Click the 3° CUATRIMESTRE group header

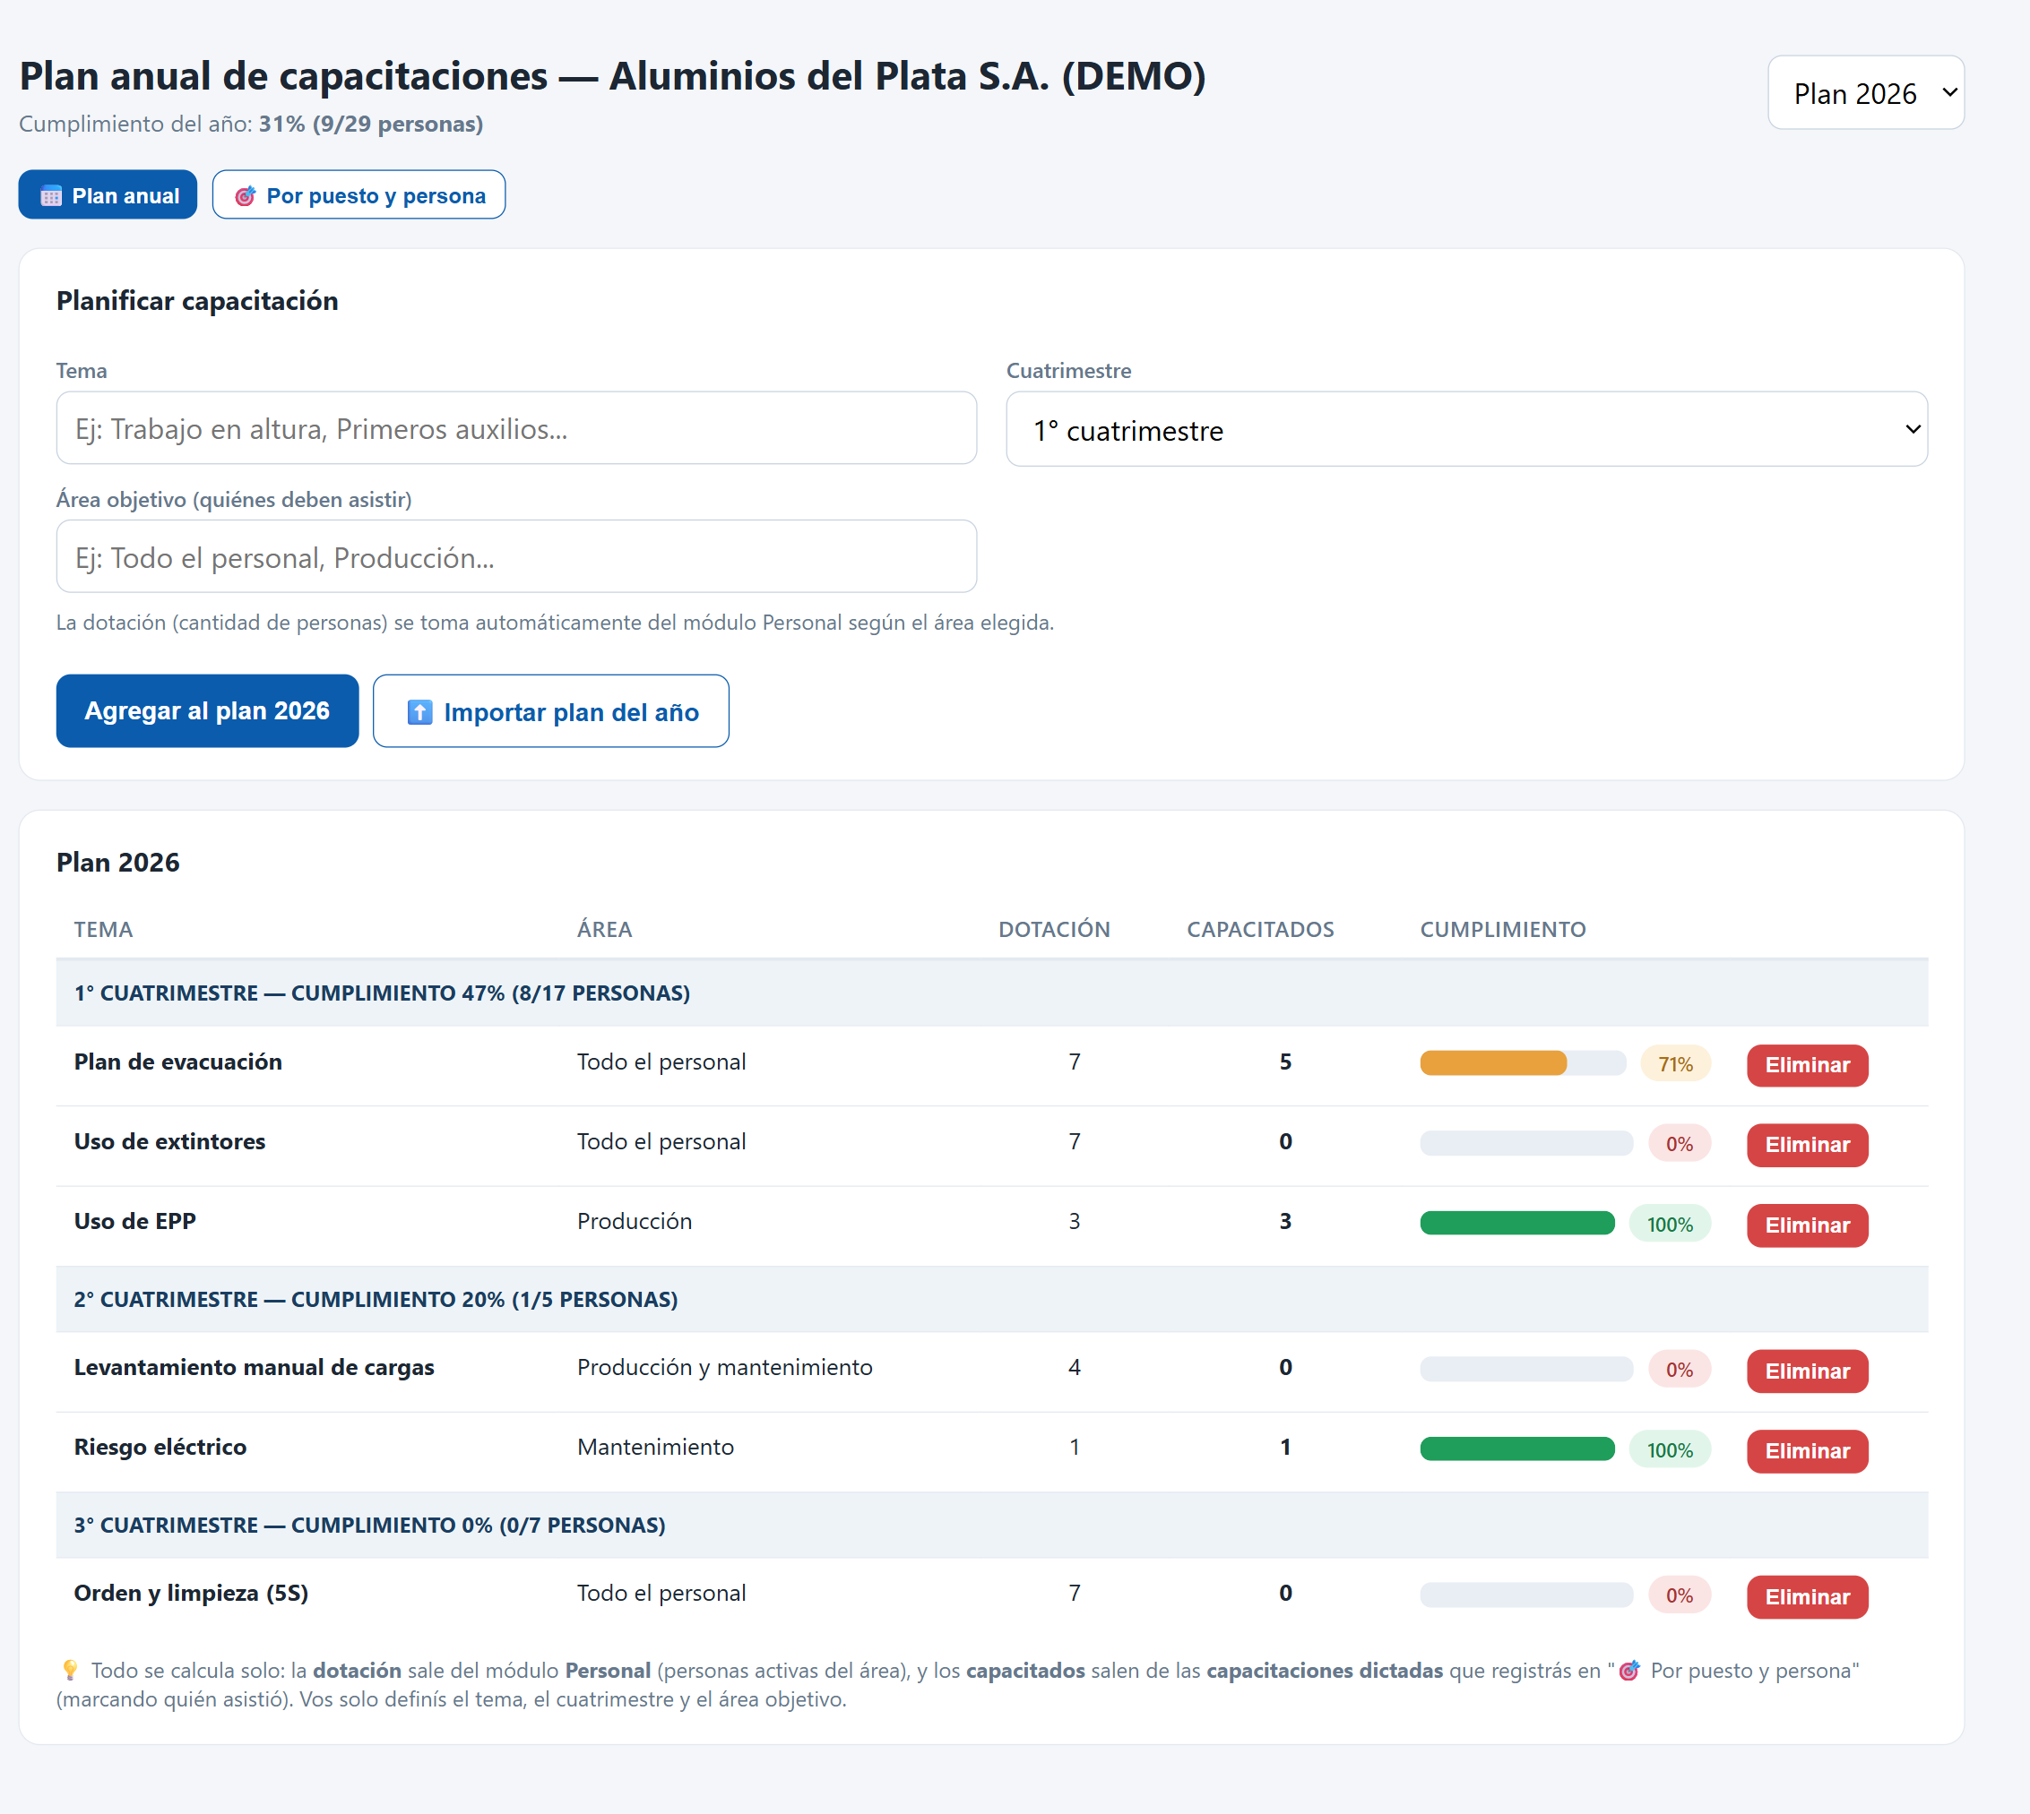tap(992, 1526)
